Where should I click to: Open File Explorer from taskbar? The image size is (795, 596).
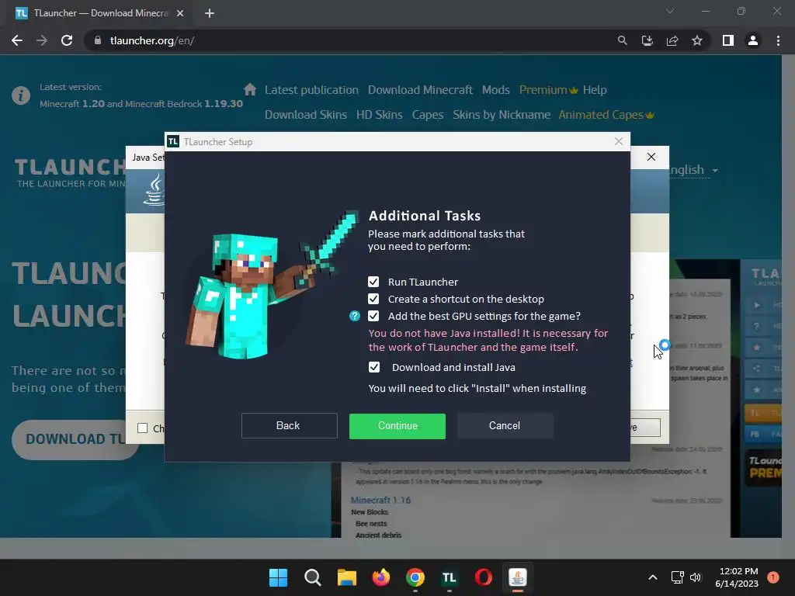pyautogui.click(x=347, y=577)
